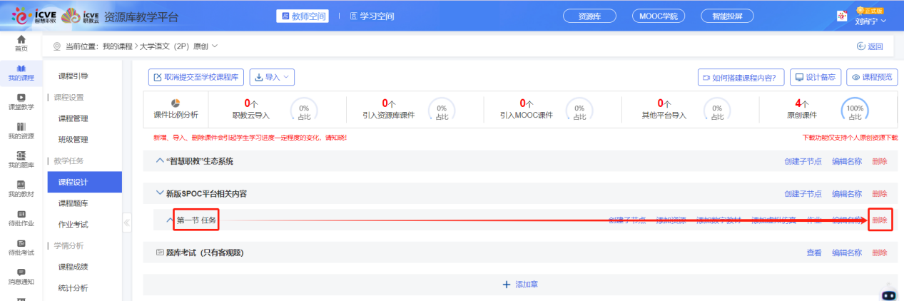
Task: Select 课程题库 in the left menu
Action: pos(73,203)
